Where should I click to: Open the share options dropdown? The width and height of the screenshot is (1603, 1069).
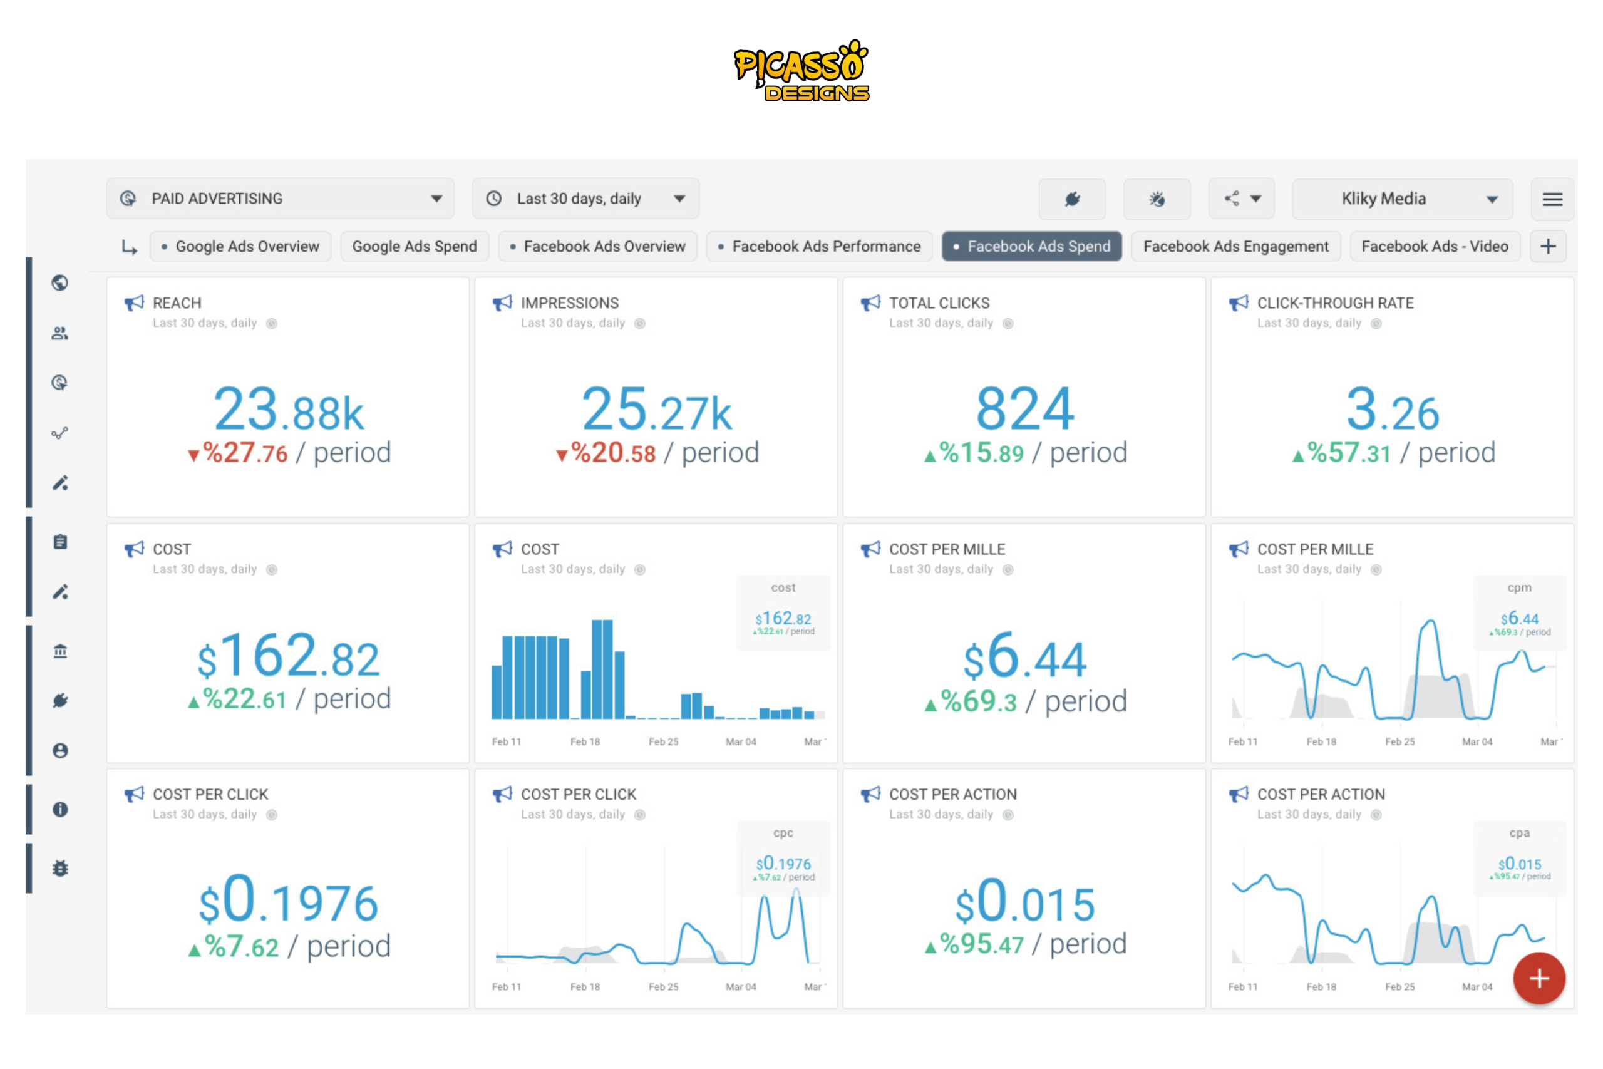point(1241,199)
